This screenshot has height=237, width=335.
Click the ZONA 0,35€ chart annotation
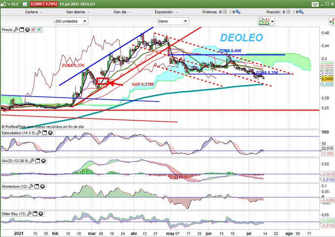(267, 72)
